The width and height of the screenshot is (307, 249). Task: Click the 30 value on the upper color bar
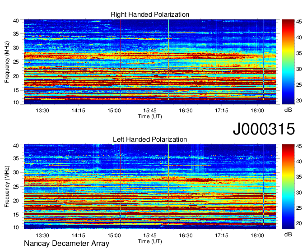tap(299, 69)
